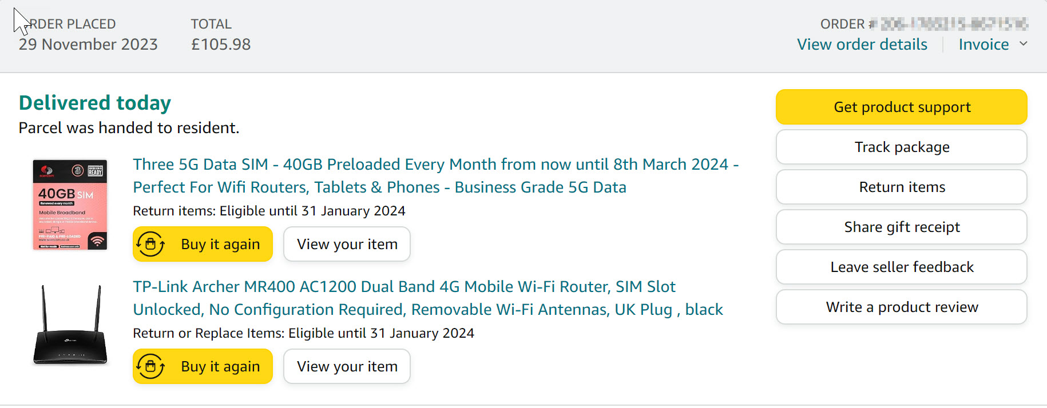Expand the Invoice dropdown chevron
This screenshot has height=408, width=1047.
(1024, 44)
